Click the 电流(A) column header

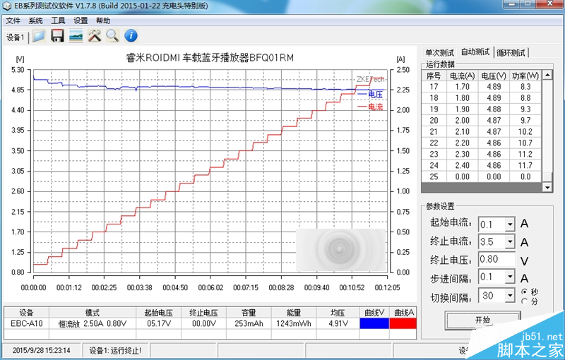[x=463, y=76]
